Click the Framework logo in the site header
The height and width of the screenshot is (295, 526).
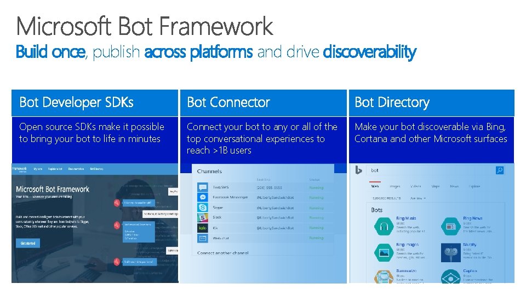pyautogui.click(x=19, y=169)
